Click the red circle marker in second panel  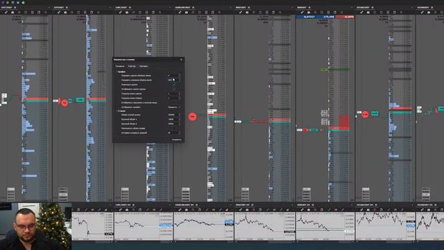point(65,103)
